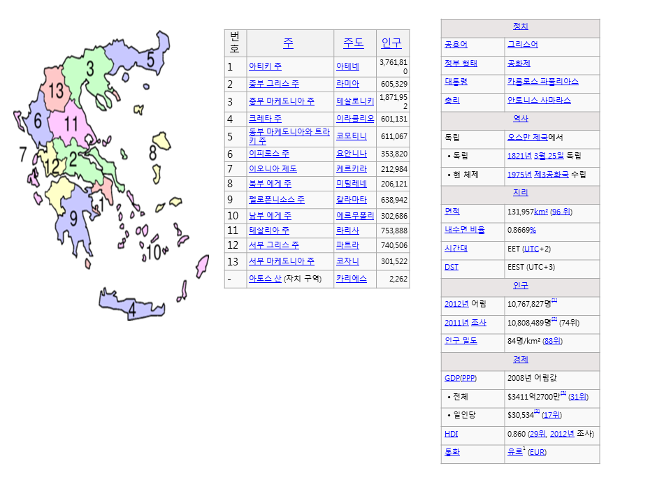The image size is (671, 503).
Task: Click the 크레타 주 link
Action: 265,119
